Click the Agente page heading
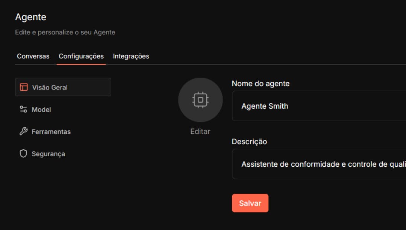 pos(30,17)
